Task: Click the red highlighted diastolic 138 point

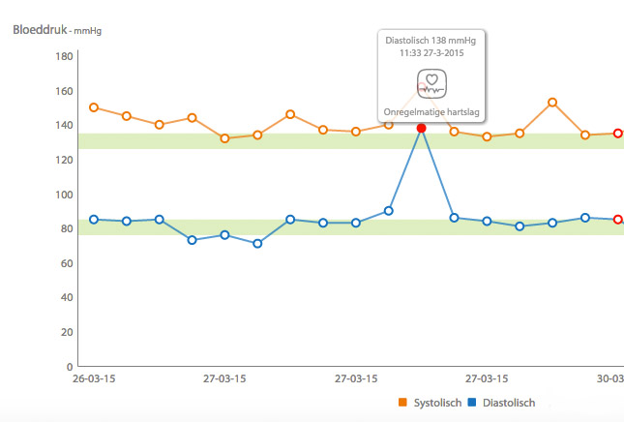Action: [x=422, y=128]
